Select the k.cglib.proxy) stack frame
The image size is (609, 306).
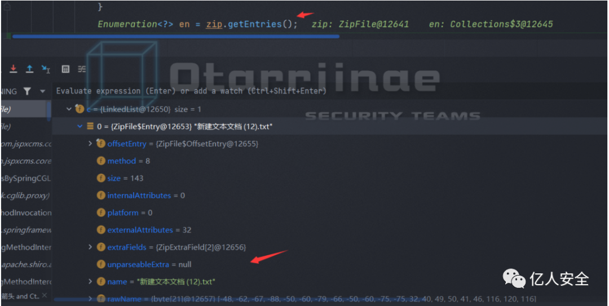(x=25, y=196)
